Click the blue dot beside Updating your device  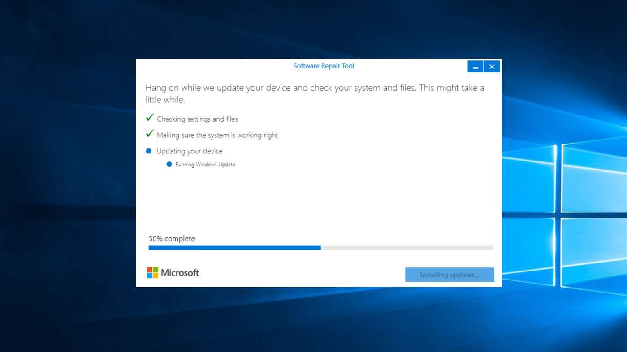[x=149, y=151]
